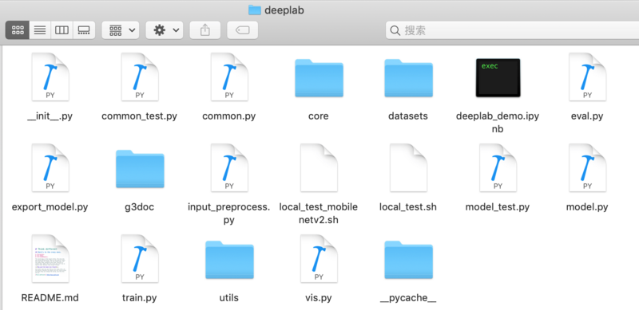Select the local_test.sh file icon
Viewport: 639px width, 310px height.
pos(408,168)
